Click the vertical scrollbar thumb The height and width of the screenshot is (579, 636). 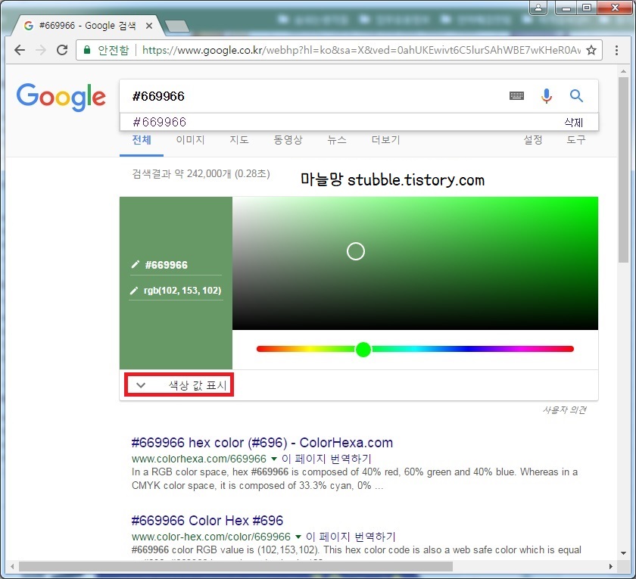(623, 170)
